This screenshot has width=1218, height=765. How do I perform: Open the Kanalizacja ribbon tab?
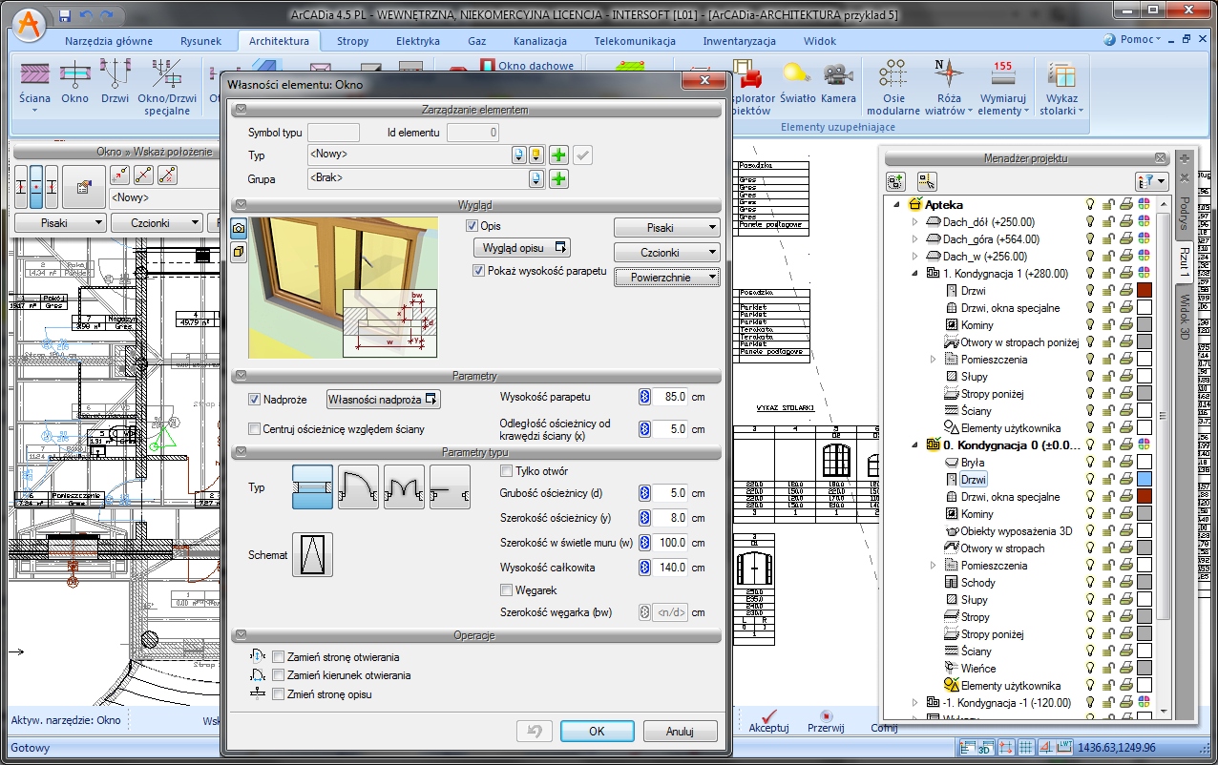[539, 41]
